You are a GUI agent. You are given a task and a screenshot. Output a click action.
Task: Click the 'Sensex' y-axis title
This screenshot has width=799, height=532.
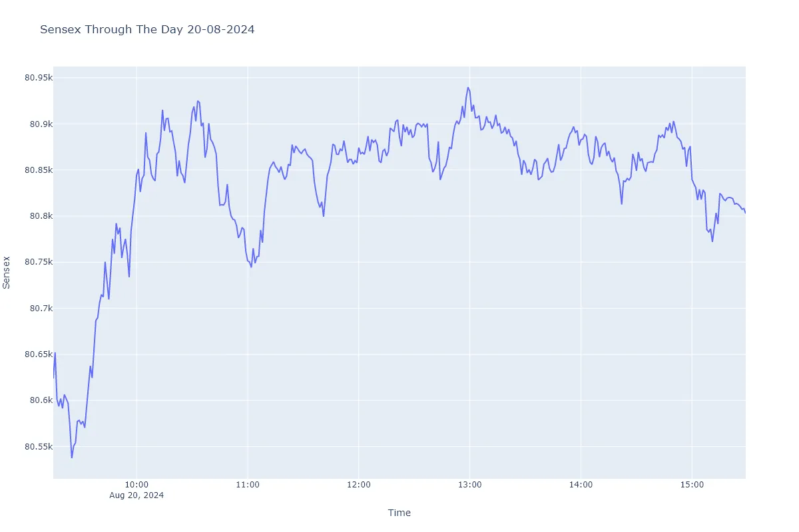coord(7,272)
